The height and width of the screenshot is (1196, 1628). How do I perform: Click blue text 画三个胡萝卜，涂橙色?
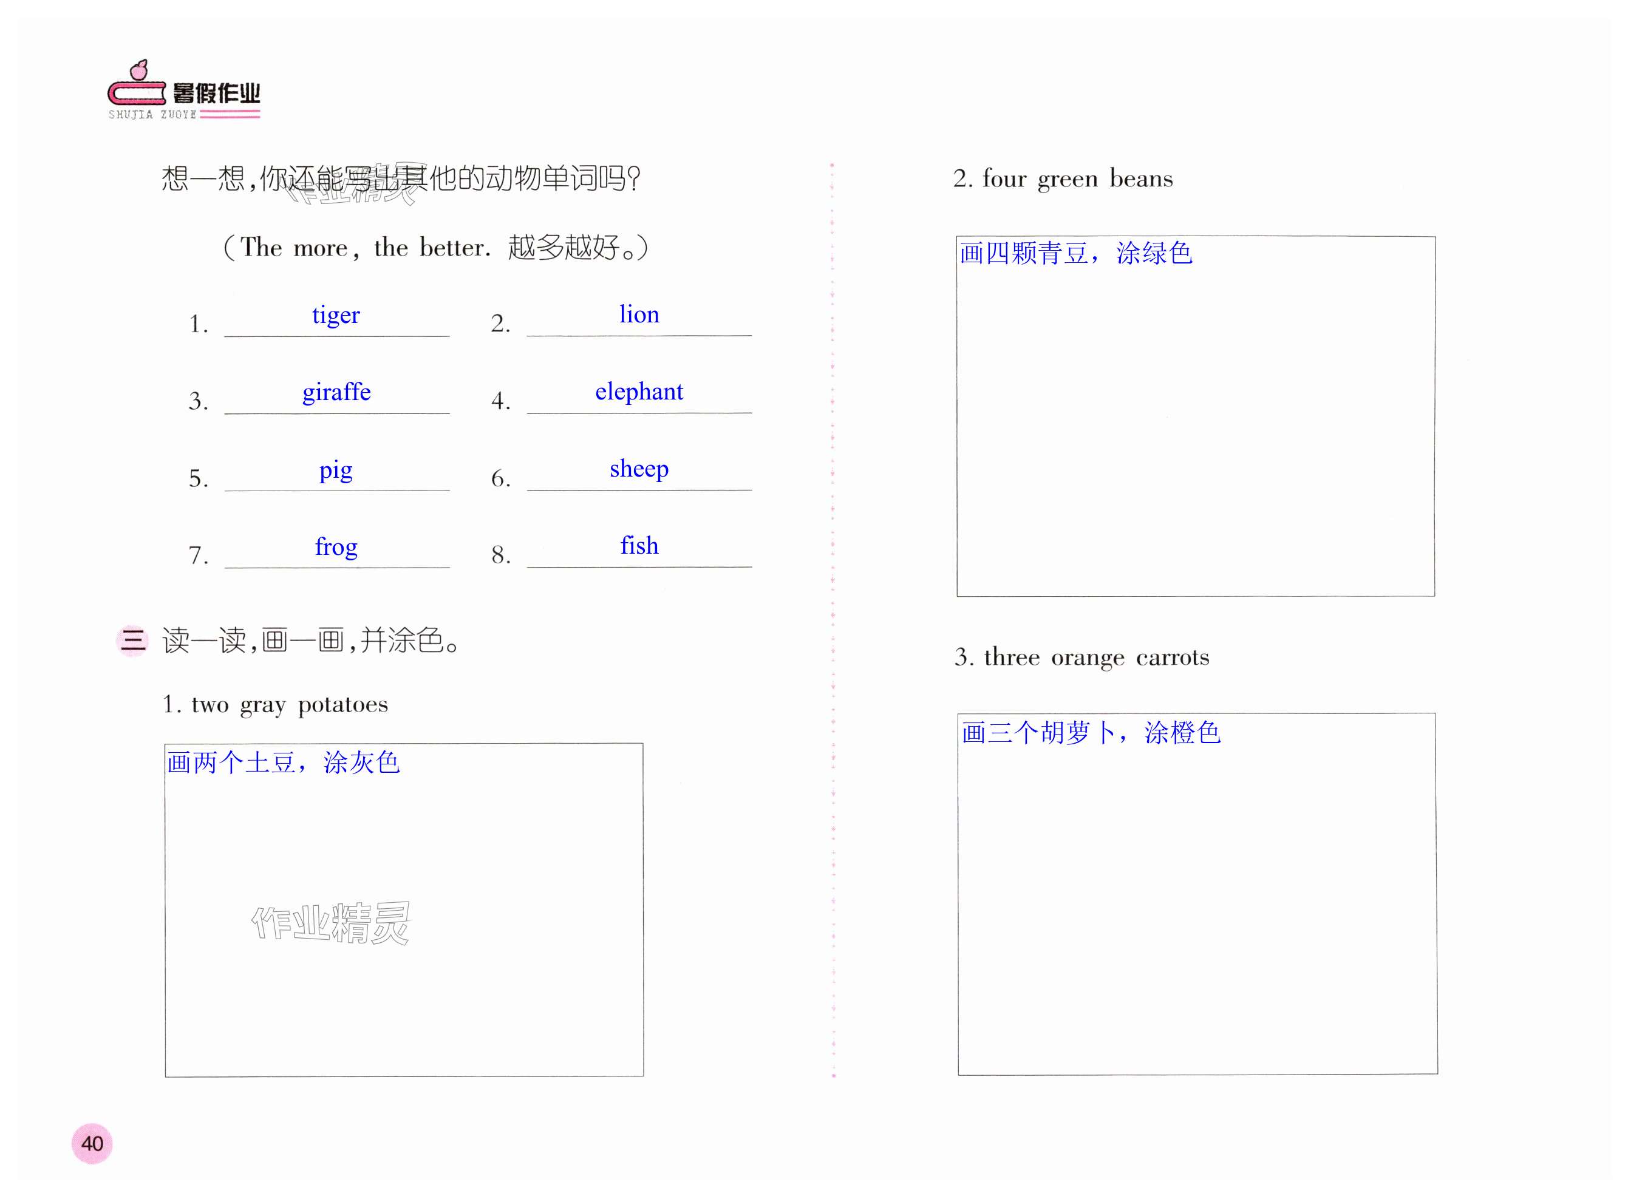[x=1091, y=733]
